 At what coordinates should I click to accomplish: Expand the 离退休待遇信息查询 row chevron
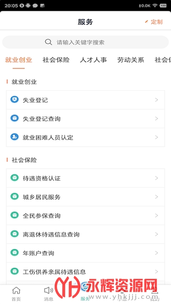pyautogui.click(x=157, y=234)
